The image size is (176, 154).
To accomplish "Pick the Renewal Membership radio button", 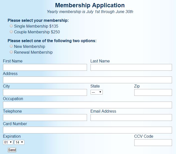I will pyautogui.click(x=11, y=52).
